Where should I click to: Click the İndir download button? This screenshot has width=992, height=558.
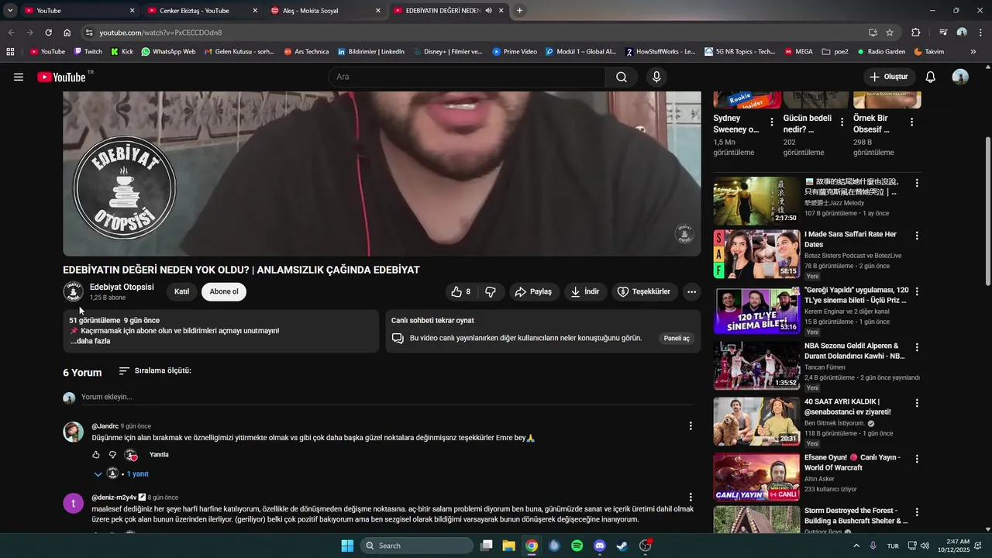pyautogui.click(x=585, y=291)
